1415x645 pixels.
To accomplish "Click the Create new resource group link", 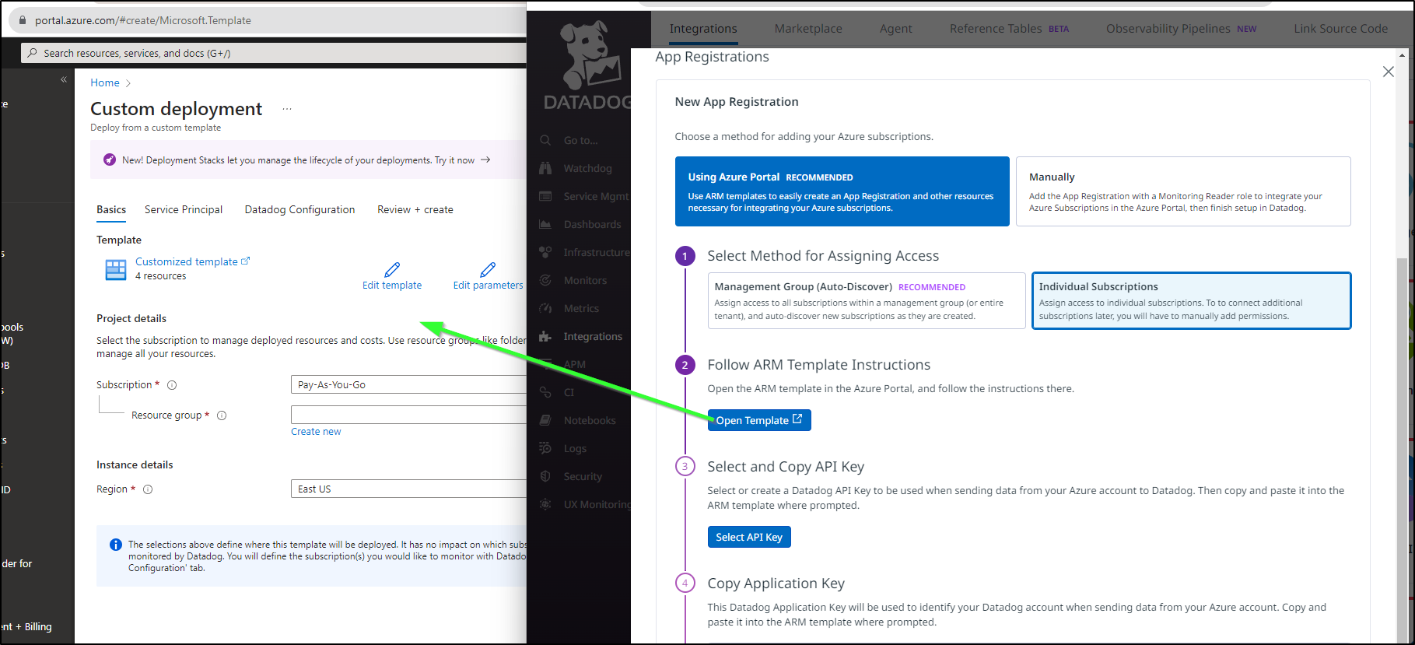I will click(x=316, y=432).
